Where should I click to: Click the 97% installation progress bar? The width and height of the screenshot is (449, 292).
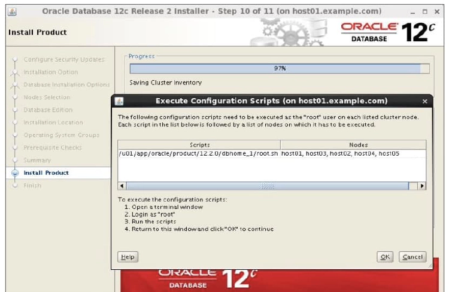coord(280,68)
